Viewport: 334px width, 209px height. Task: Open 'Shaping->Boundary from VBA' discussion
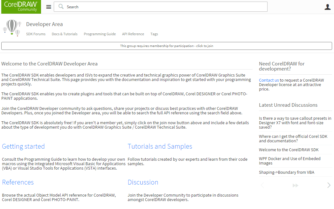[287, 172]
